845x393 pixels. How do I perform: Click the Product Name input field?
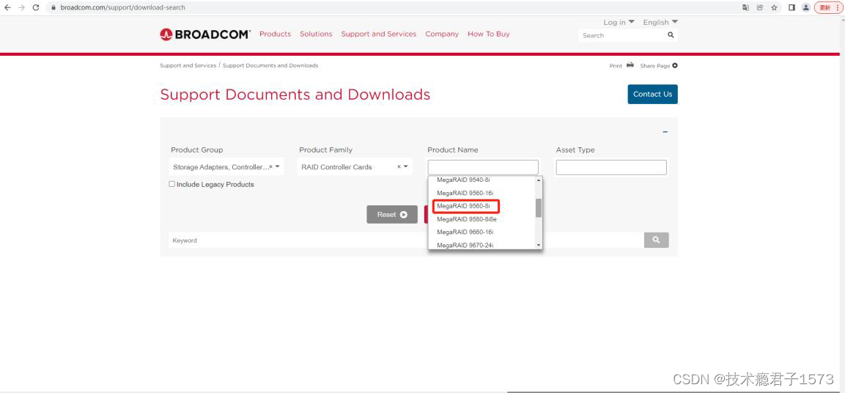483,167
